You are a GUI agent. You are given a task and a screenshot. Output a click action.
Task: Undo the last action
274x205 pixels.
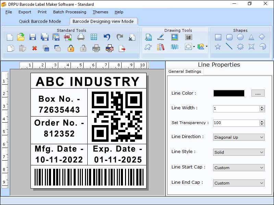pos(107,36)
